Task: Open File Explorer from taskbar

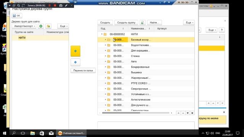Action: click(32, 133)
